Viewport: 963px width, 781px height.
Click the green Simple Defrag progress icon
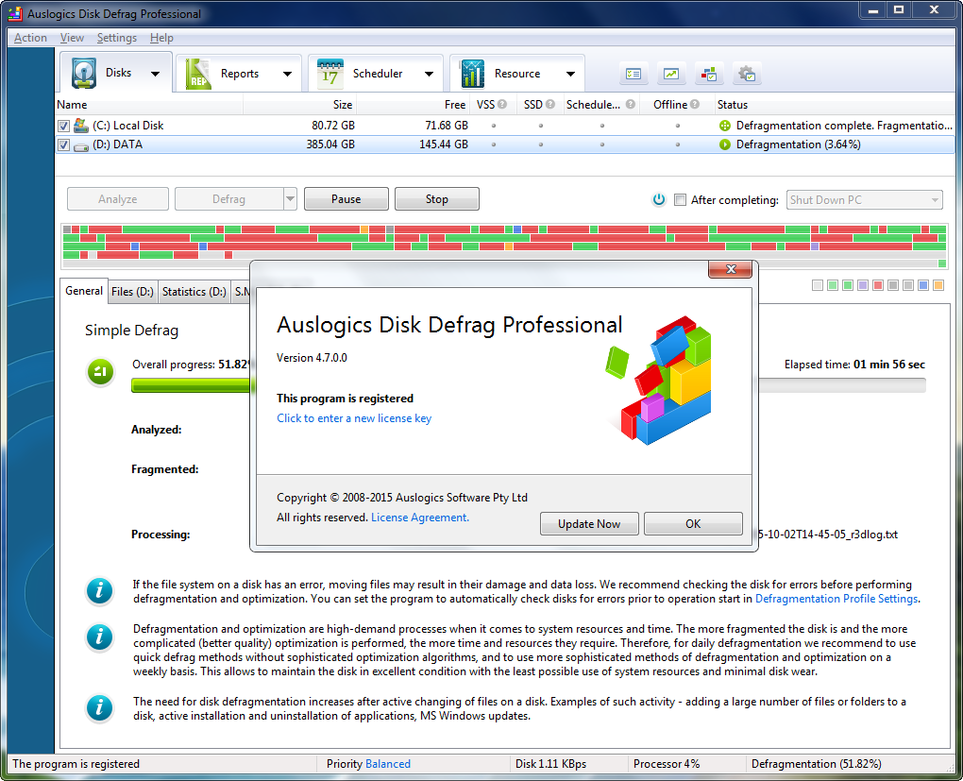click(101, 372)
